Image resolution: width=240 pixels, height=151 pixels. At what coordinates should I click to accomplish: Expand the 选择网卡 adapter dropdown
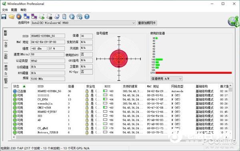coord(134,23)
